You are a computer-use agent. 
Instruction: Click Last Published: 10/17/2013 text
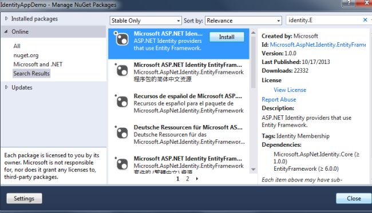click(x=296, y=62)
